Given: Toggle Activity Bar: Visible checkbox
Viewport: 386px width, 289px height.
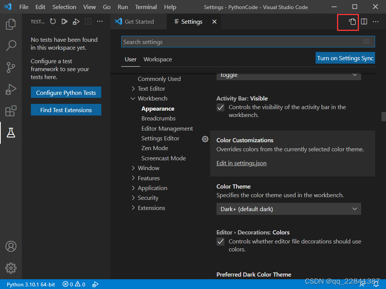Looking at the screenshot, I should point(220,107).
